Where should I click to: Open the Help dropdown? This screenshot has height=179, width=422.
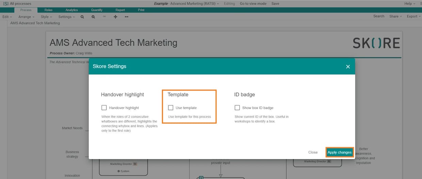point(410,4)
